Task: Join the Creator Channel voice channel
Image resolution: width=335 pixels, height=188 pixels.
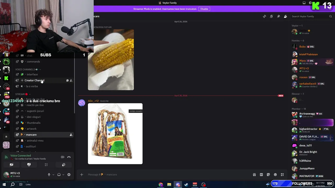Action: (34, 80)
